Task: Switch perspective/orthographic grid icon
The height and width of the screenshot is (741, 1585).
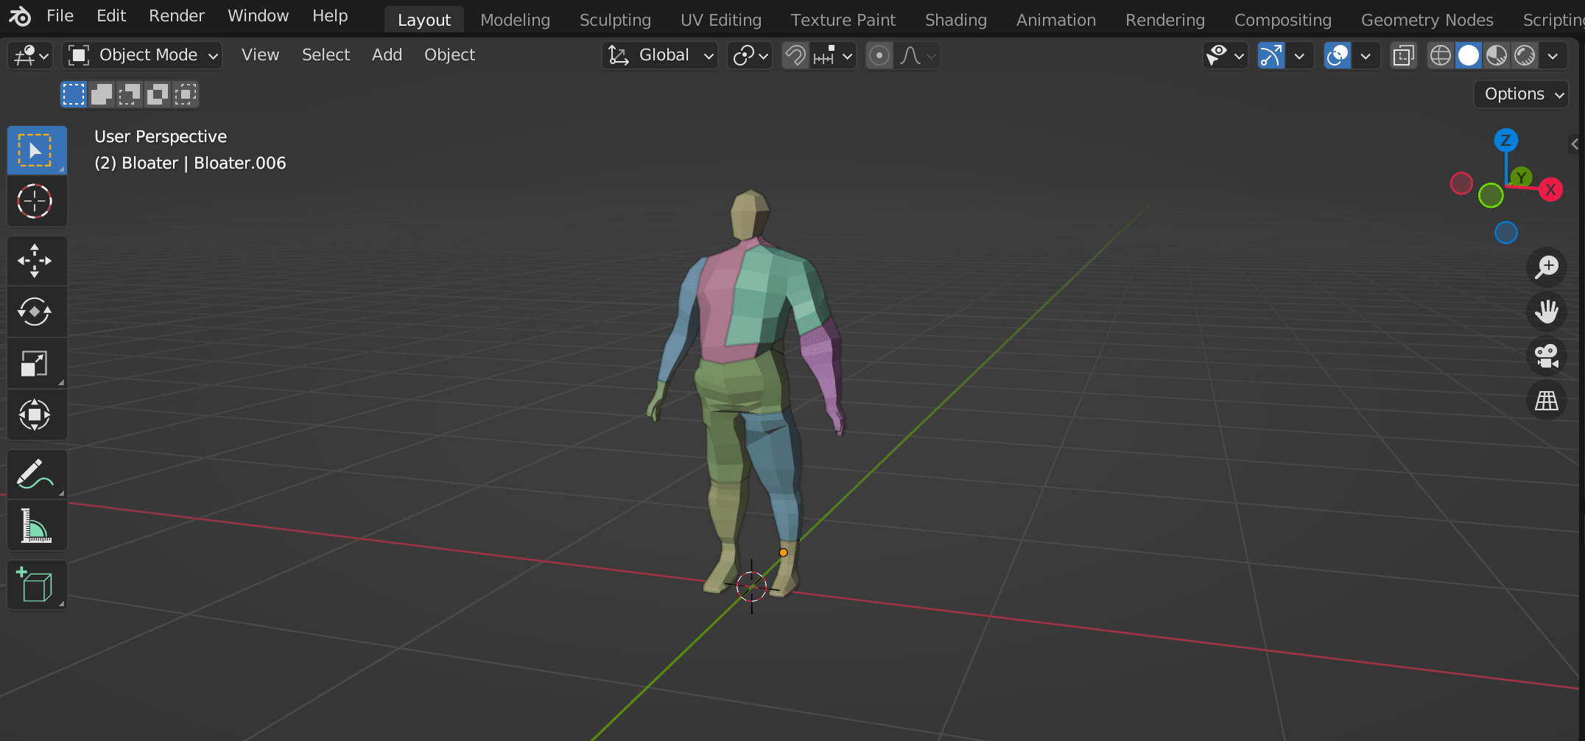Action: 1546,401
